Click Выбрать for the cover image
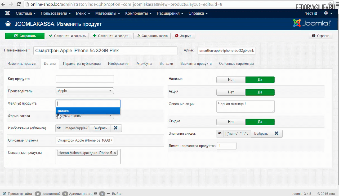The height and width of the screenshot is (196, 339). [100, 128]
